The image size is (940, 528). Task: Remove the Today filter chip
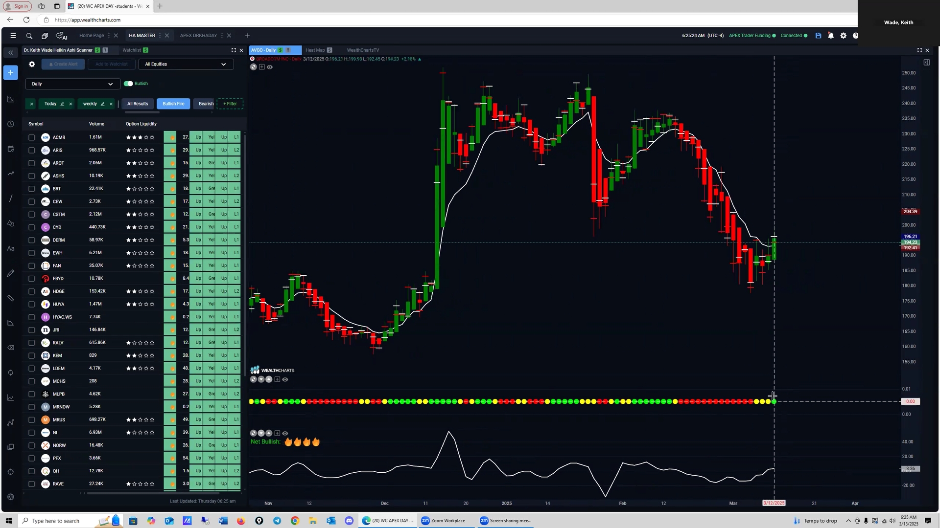click(70, 104)
